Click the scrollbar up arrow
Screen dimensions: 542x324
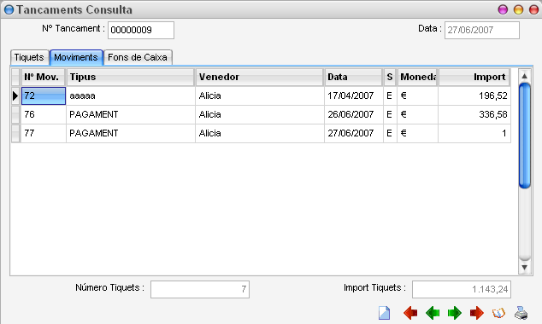click(x=524, y=76)
